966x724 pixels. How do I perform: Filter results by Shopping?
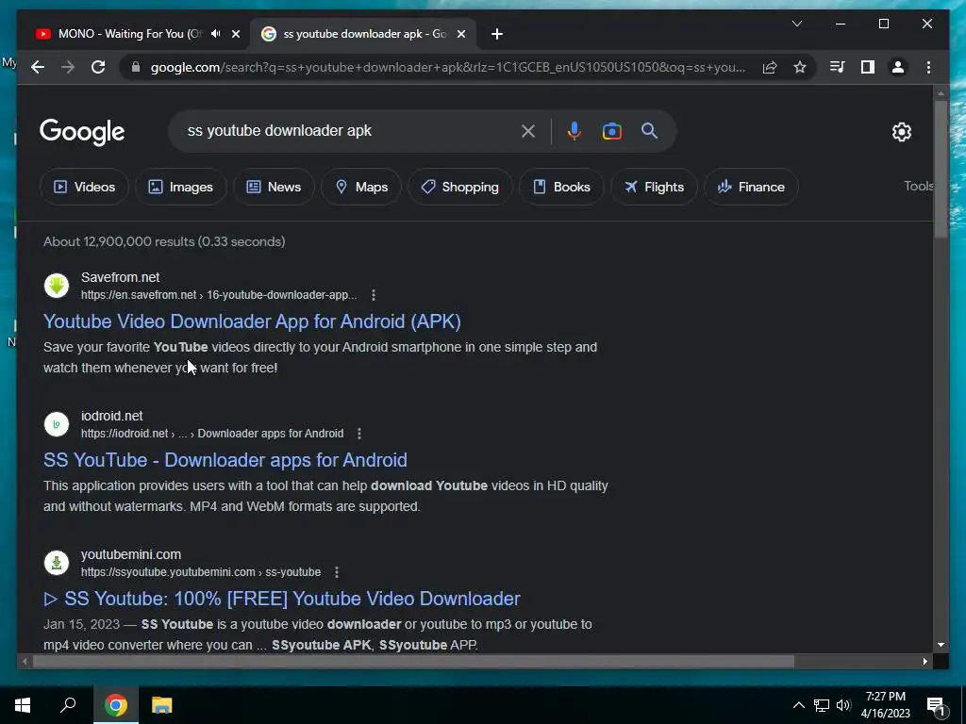coord(459,187)
